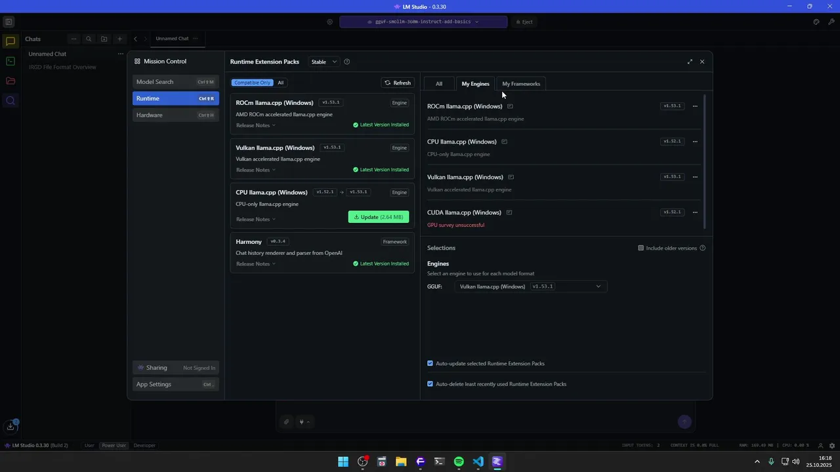Open the downloads icon at bottom-left
The width and height of the screenshot is (840, 472).
coord(10,426)
